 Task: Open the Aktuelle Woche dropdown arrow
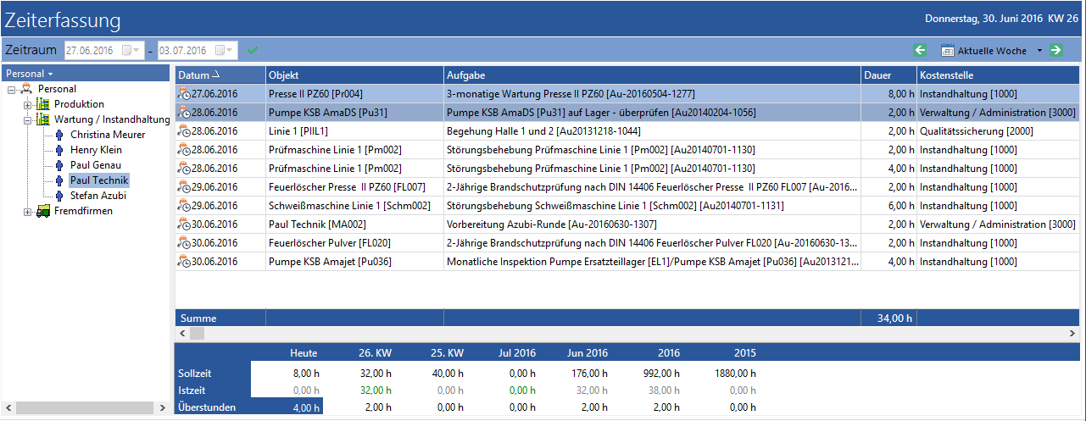pyautogui.click(x=1040, y=52)
